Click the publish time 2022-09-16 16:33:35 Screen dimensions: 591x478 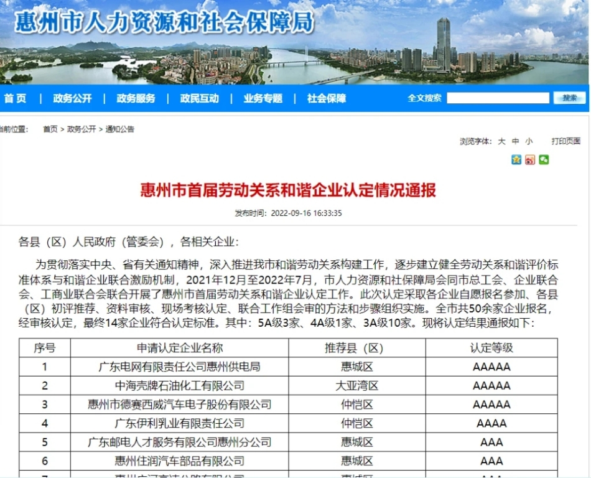pyautogui.click(x=307, y=213)
